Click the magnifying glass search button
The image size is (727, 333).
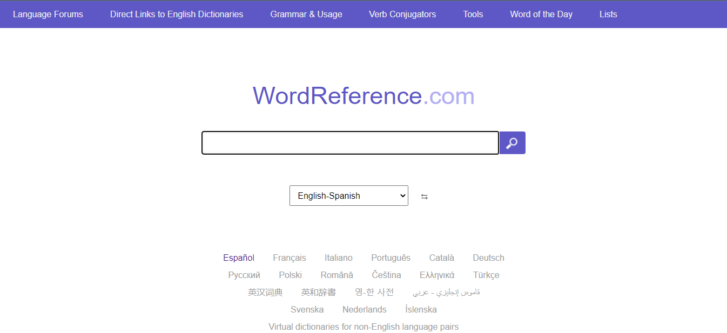pos(512,143)
